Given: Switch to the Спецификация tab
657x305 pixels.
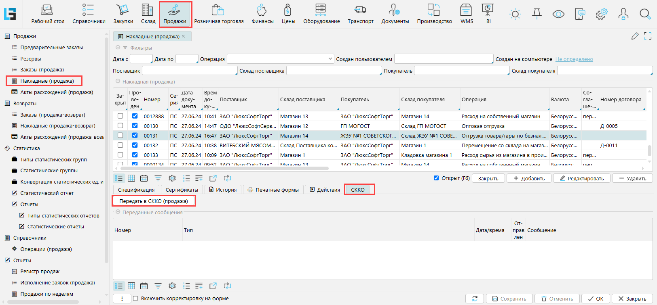Looking at the screenshot, I should (136, 190).
